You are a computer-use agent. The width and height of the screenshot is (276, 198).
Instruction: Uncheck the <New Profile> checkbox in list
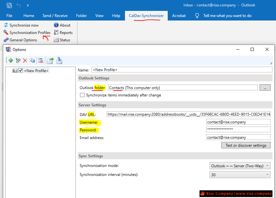tap(21, 70)
